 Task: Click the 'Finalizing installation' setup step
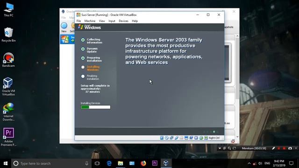(x=93, y=77)
